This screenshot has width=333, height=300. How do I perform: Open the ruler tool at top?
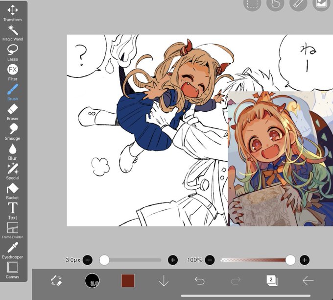[x=298, y=3]
